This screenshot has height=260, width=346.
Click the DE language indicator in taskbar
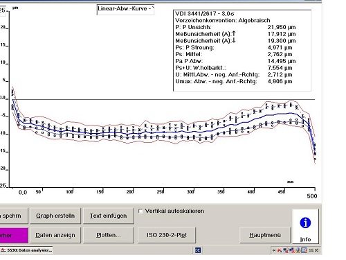[x=198, y=250]
